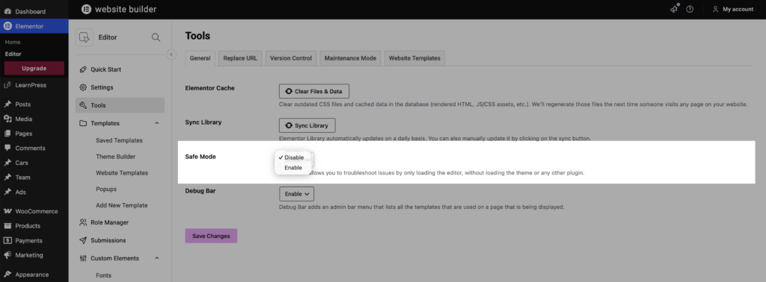
Task: Open Ads in admin menu
Action: click(x=34, y=192)
